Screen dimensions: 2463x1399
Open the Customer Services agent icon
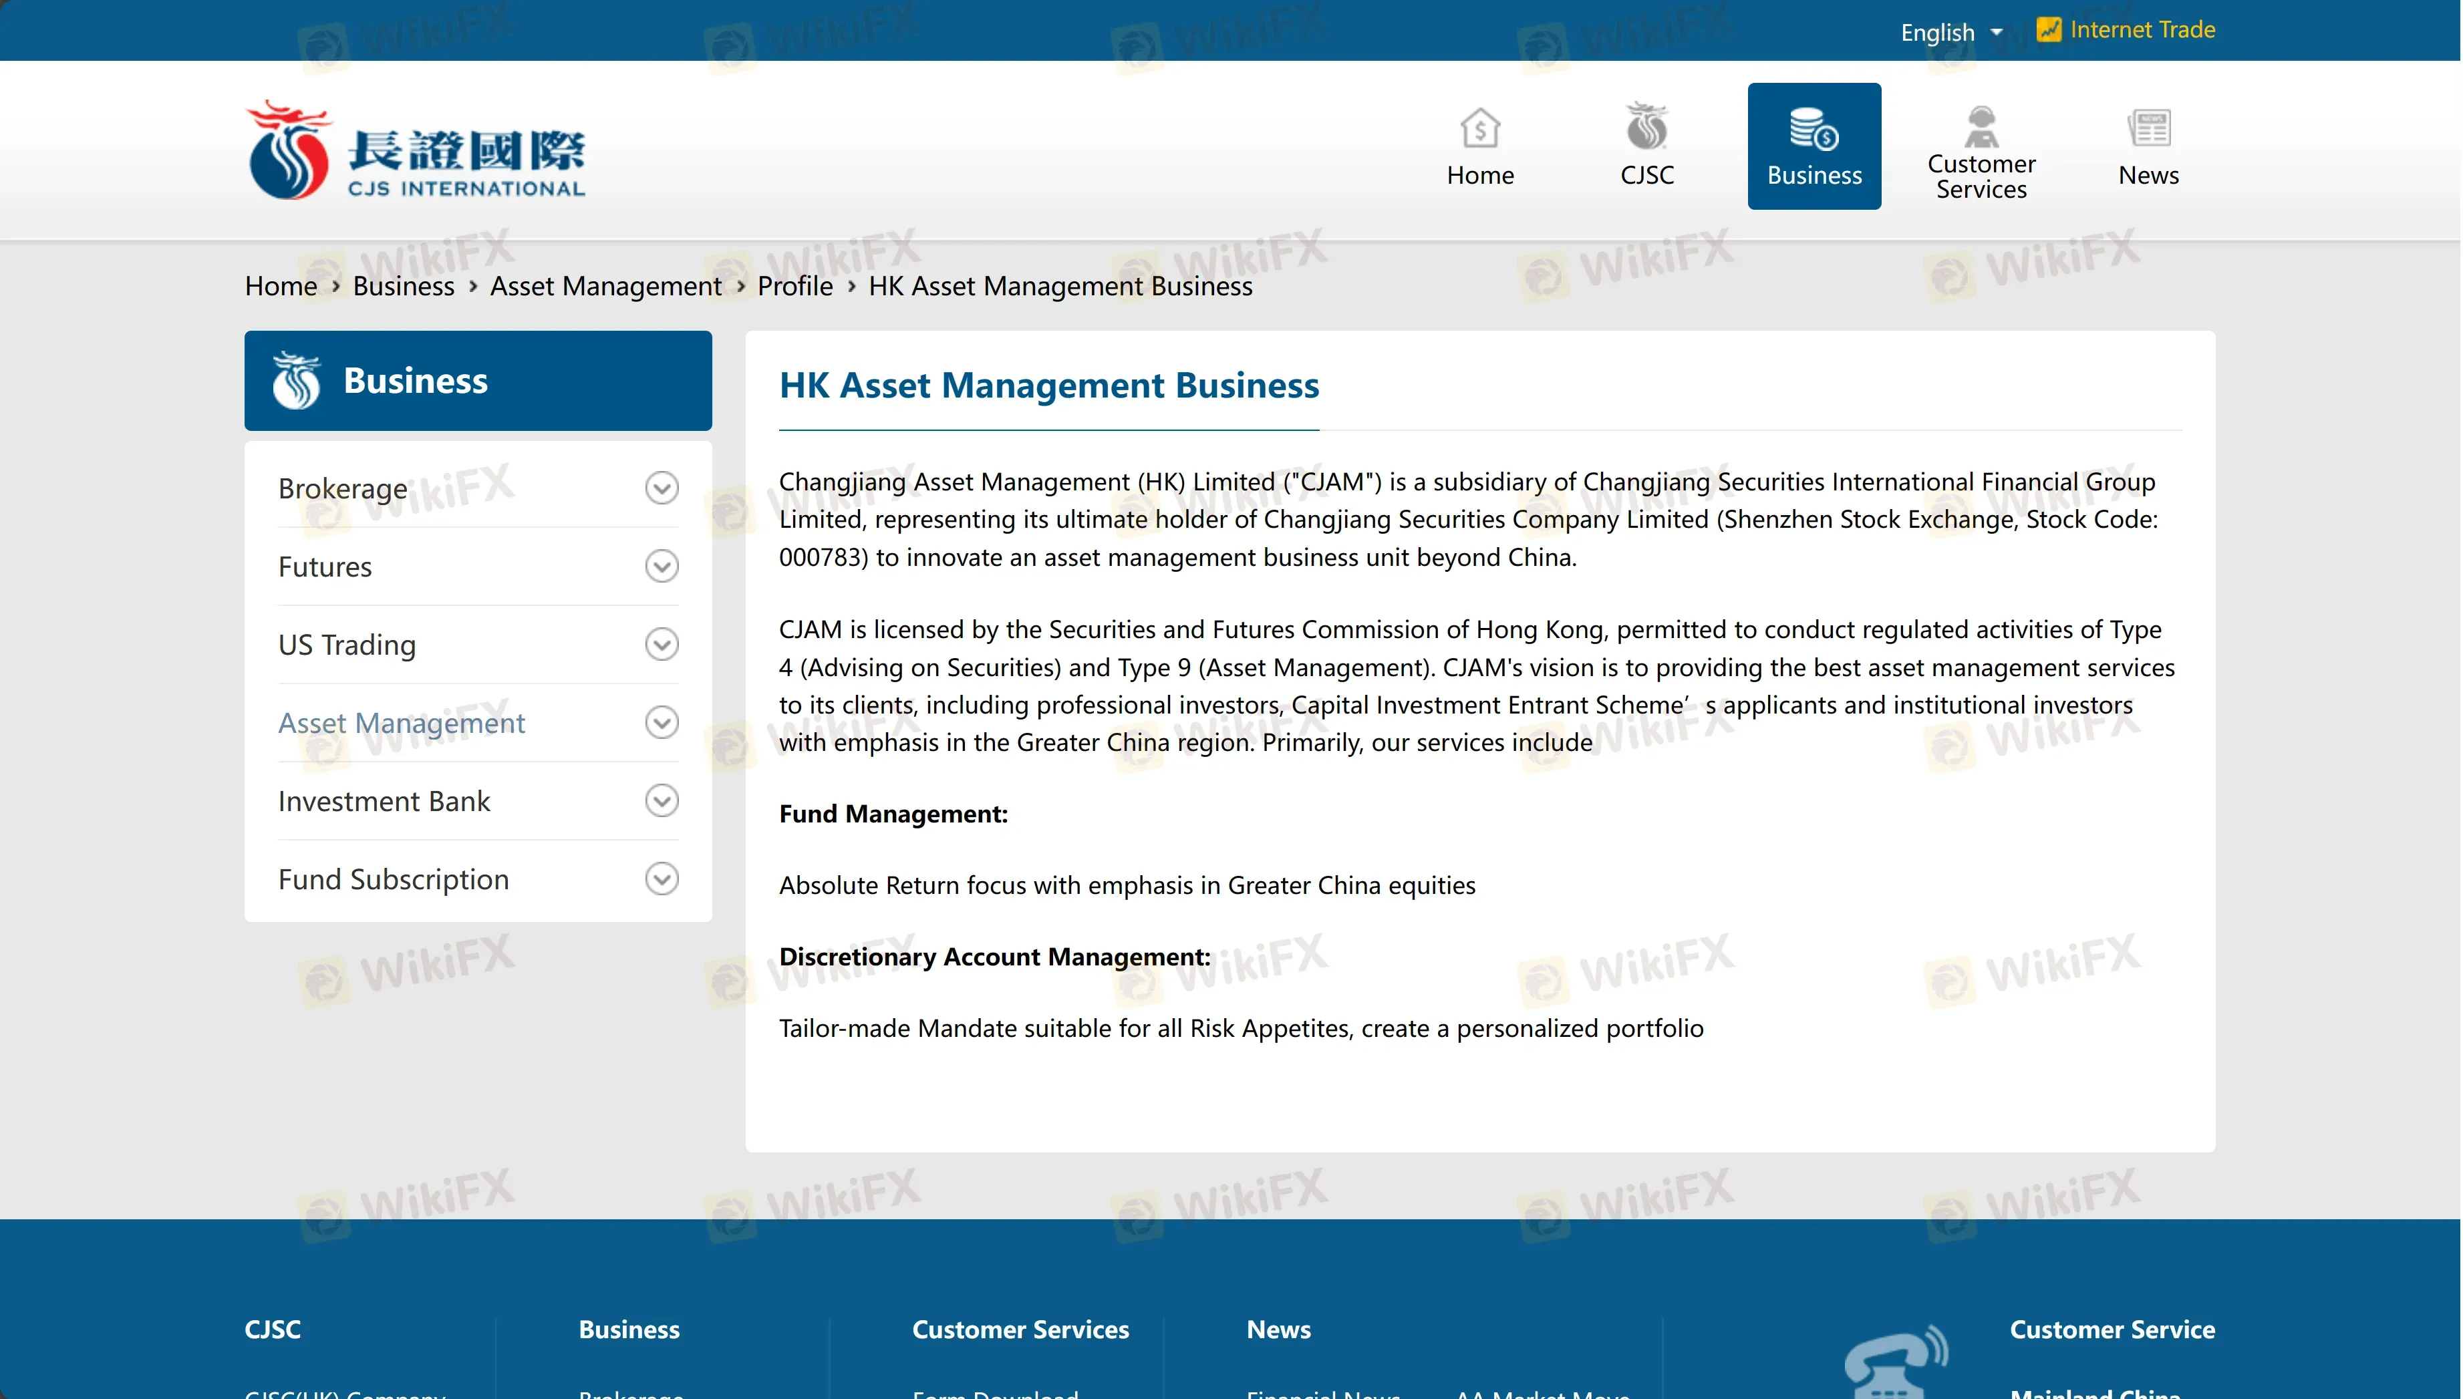(1981, 126)
